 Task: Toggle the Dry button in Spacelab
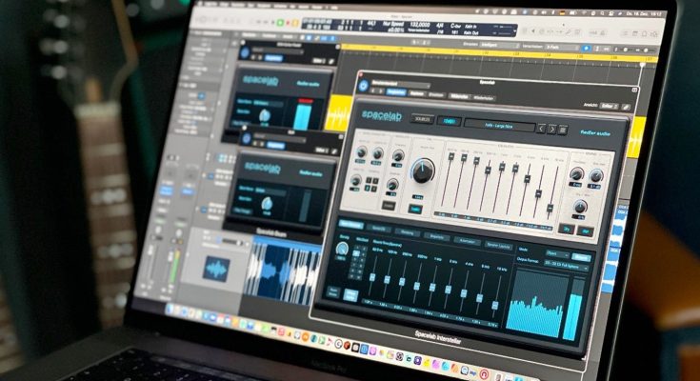click(566, 229)
